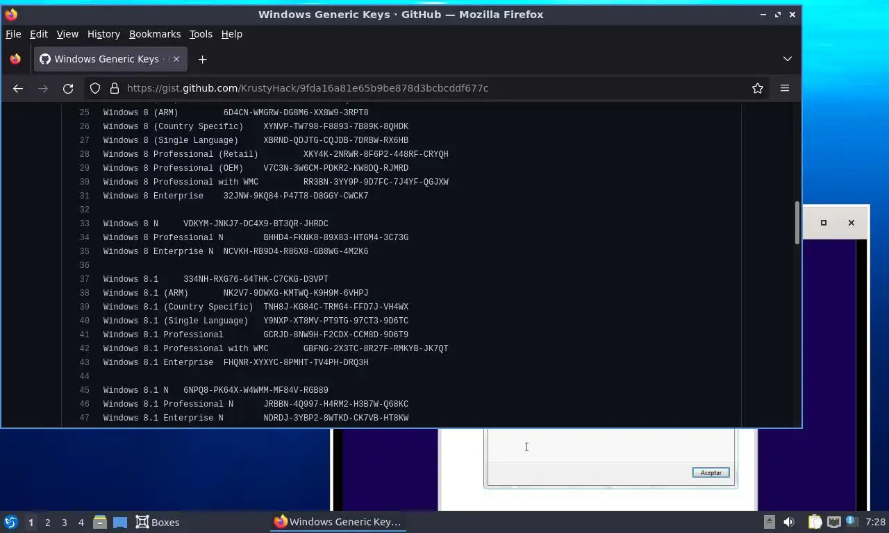The image size is (889, 533).
Task: Close the Windows Generic Keys tab
Action: click(176, 59)
